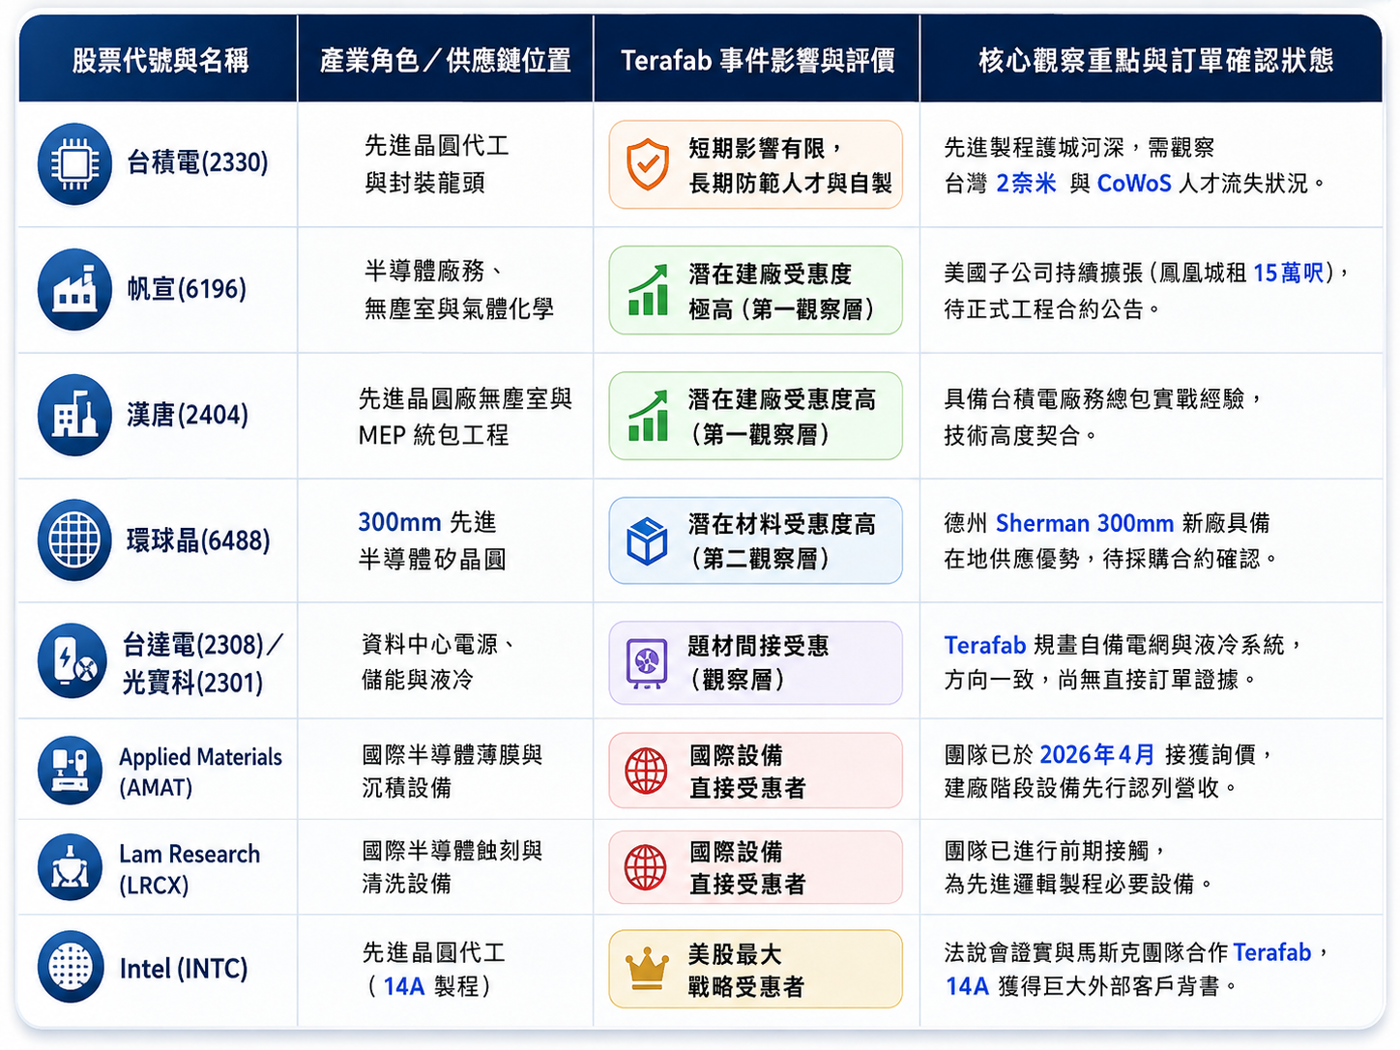Click the red globe icon in Applied Materials row

(646, 771)
